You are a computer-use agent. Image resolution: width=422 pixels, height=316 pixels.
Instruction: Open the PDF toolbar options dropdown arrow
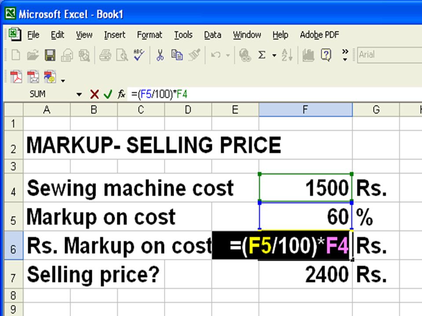(x=63, y=80)
